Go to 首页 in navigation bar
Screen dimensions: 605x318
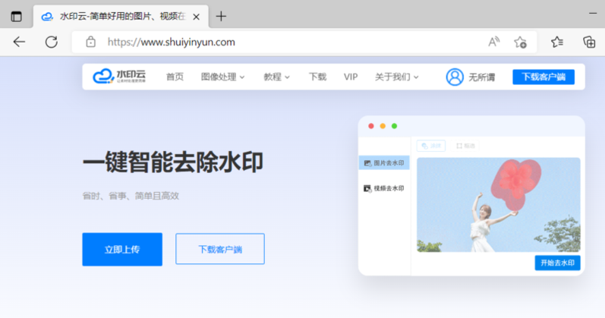(175, 77)
